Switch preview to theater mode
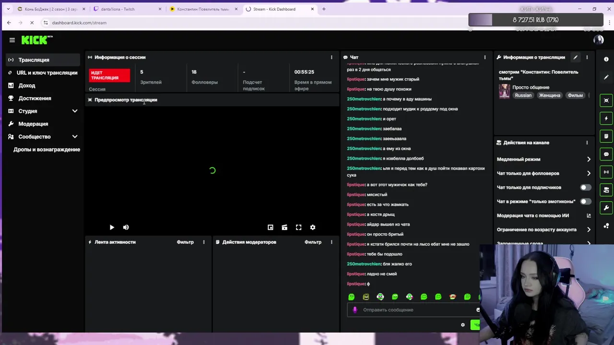This screenshot has width=614, height=345. pos(284,228)
